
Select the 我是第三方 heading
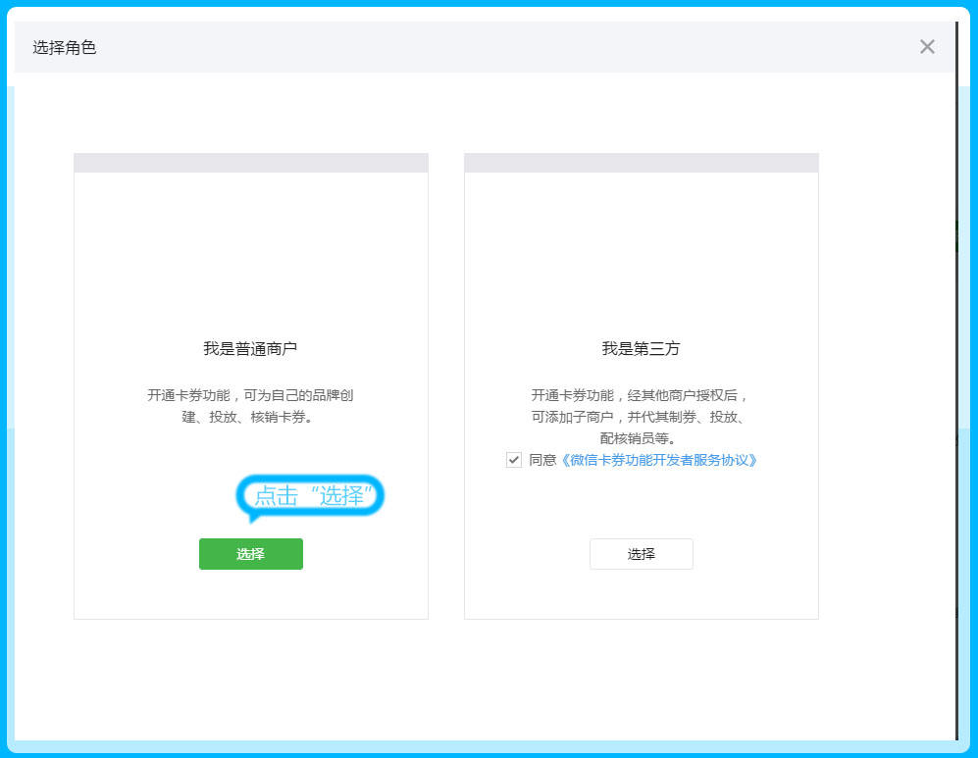point(641,348)
